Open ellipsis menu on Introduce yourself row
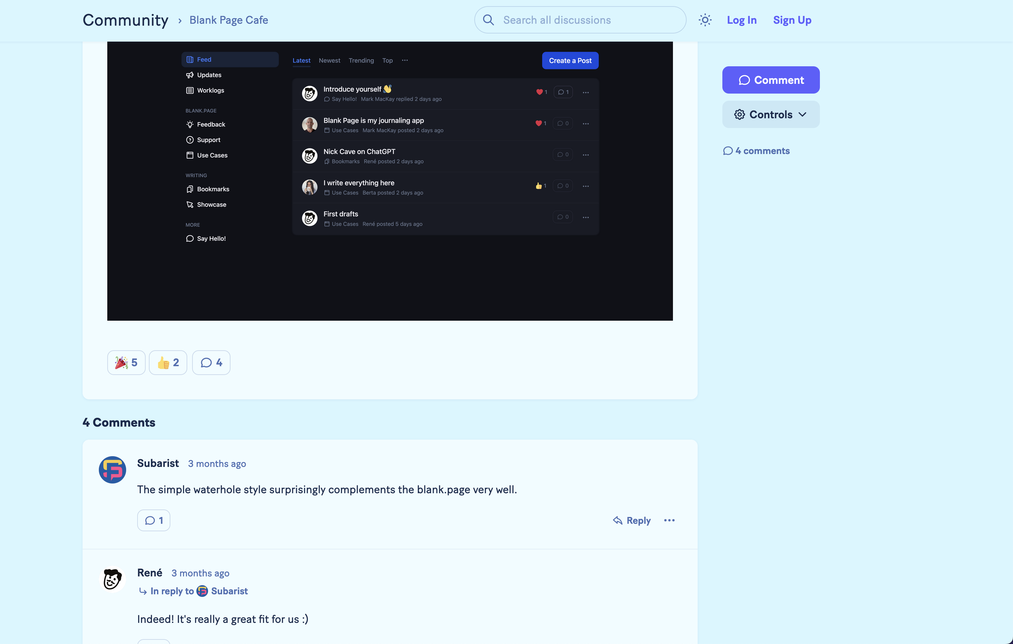This screenshot has width=1013, height=644. [x=585, y=93]
